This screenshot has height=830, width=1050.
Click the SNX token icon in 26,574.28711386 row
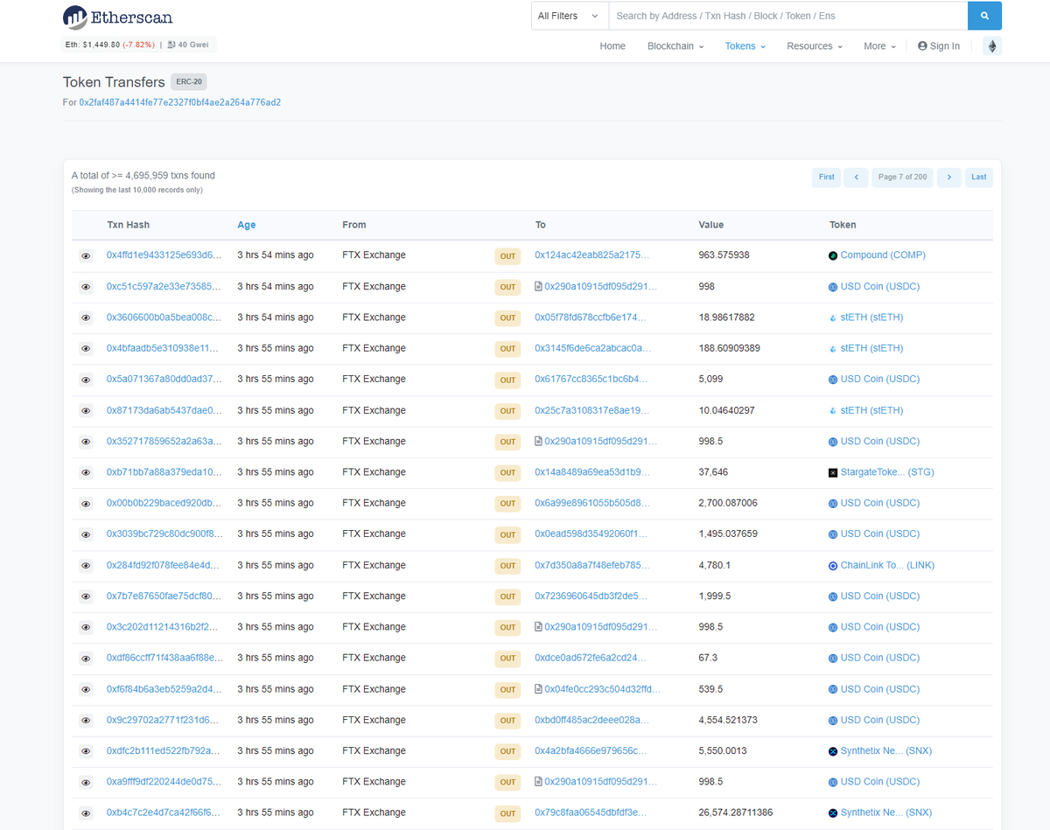coord(833,813)
